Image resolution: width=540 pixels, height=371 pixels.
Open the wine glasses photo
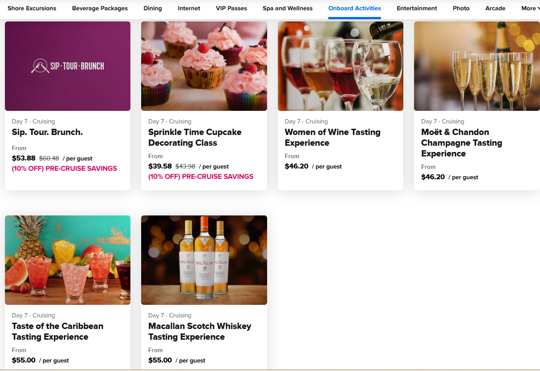tap(340, 66)
